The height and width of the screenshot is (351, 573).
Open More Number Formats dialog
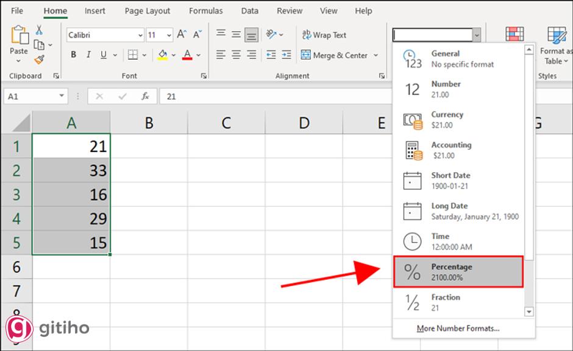(x=458, y=328)
